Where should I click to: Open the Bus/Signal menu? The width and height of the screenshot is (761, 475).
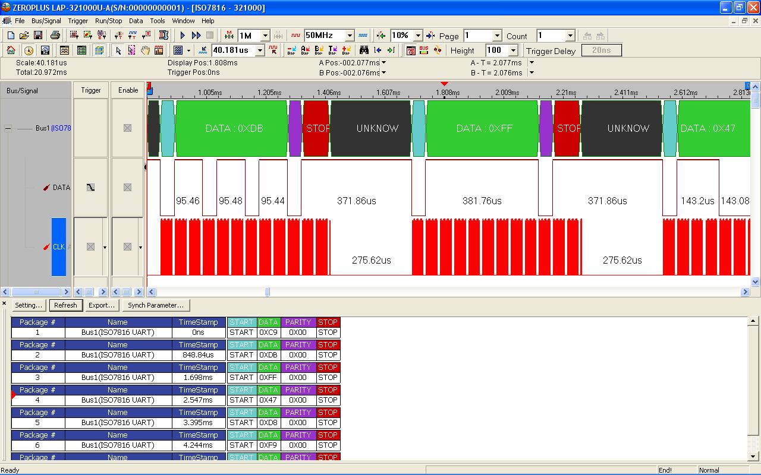click(46, 21)
